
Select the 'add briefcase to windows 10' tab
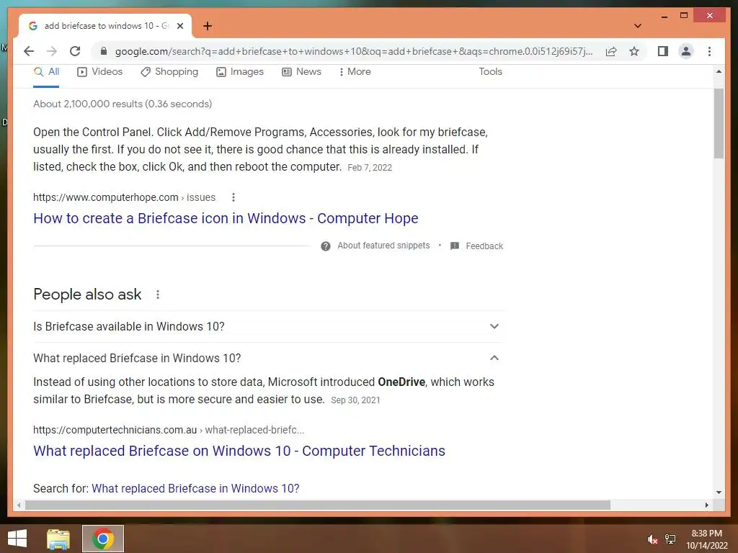click(x=105, y=26)
